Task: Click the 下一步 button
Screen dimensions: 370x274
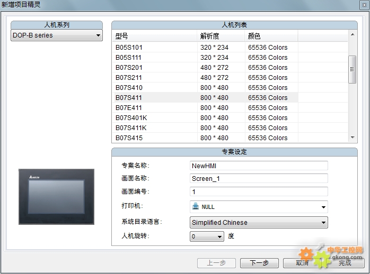Action: (x=259, y=263)
